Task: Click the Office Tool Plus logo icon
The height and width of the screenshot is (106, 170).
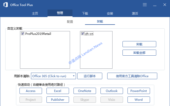Action: tap(5, 5)
